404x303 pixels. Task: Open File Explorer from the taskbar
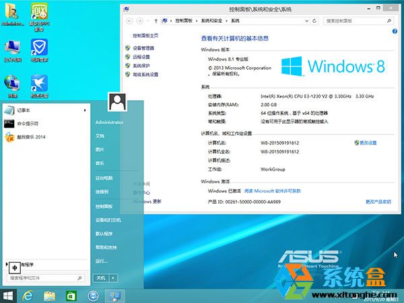tap(49, 296)
